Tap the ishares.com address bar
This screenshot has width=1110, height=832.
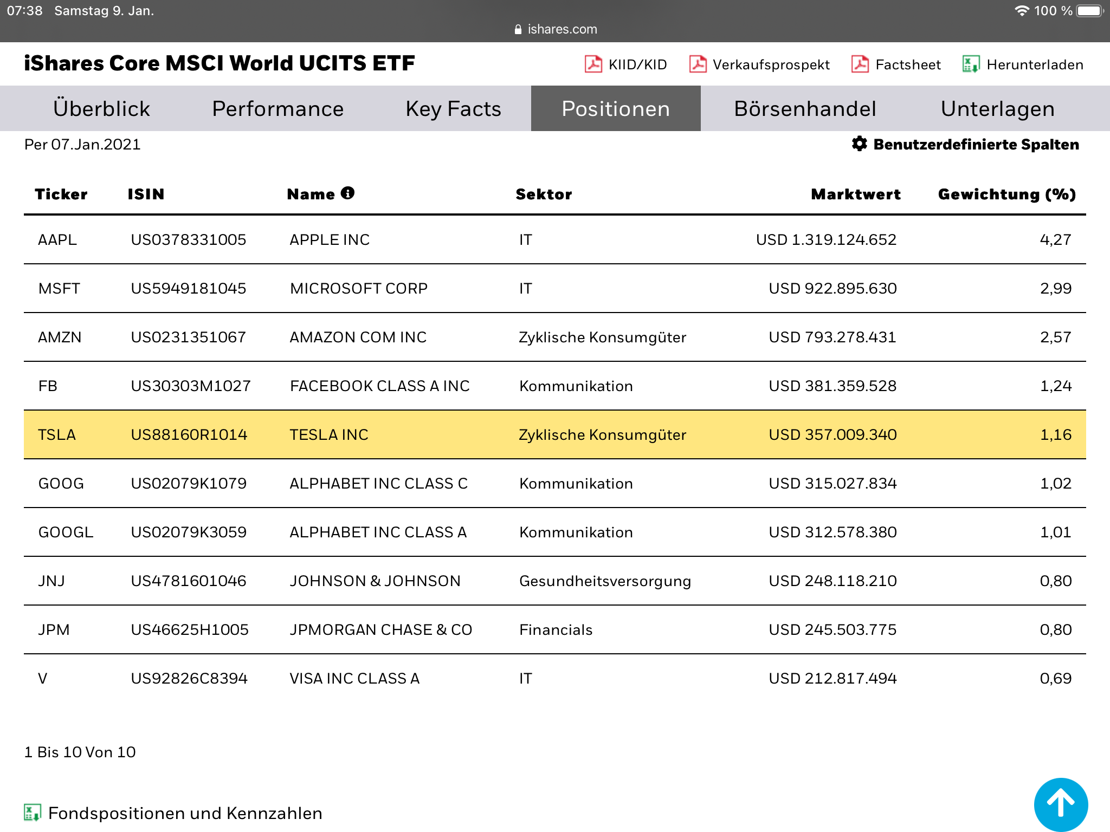point(556,29)
